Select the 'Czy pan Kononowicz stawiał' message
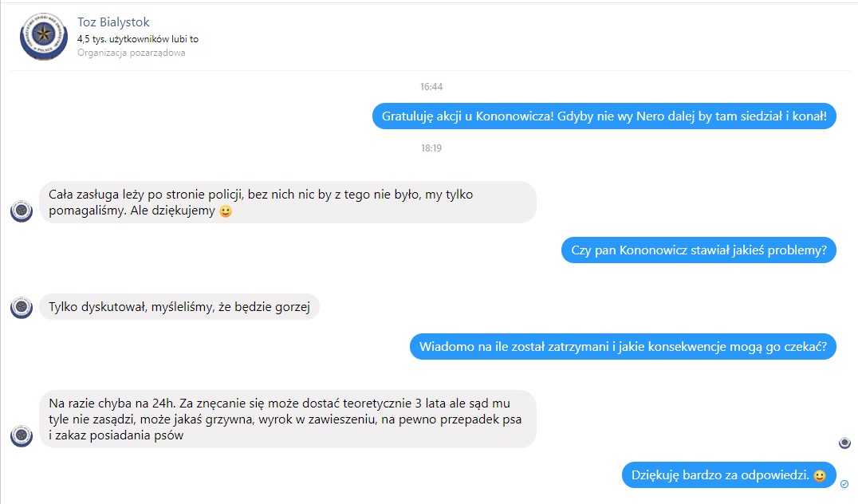 point(699,250)
